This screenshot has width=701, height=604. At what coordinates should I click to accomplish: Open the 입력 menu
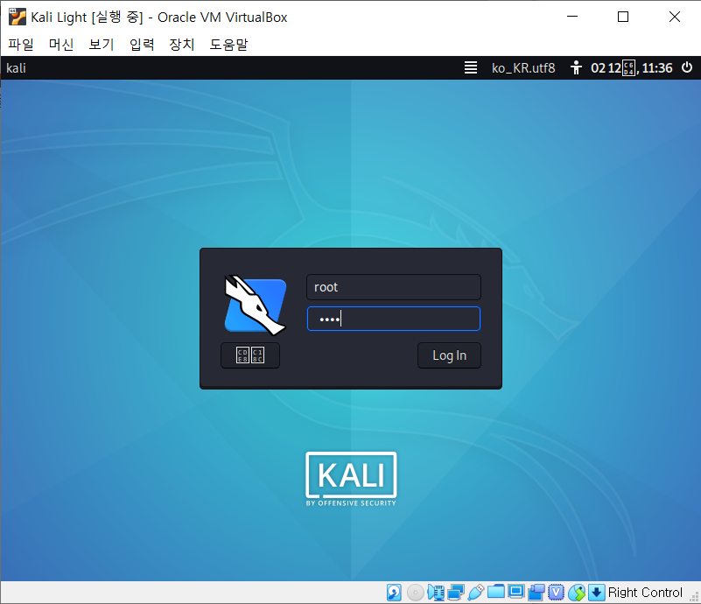coord(142,45)
